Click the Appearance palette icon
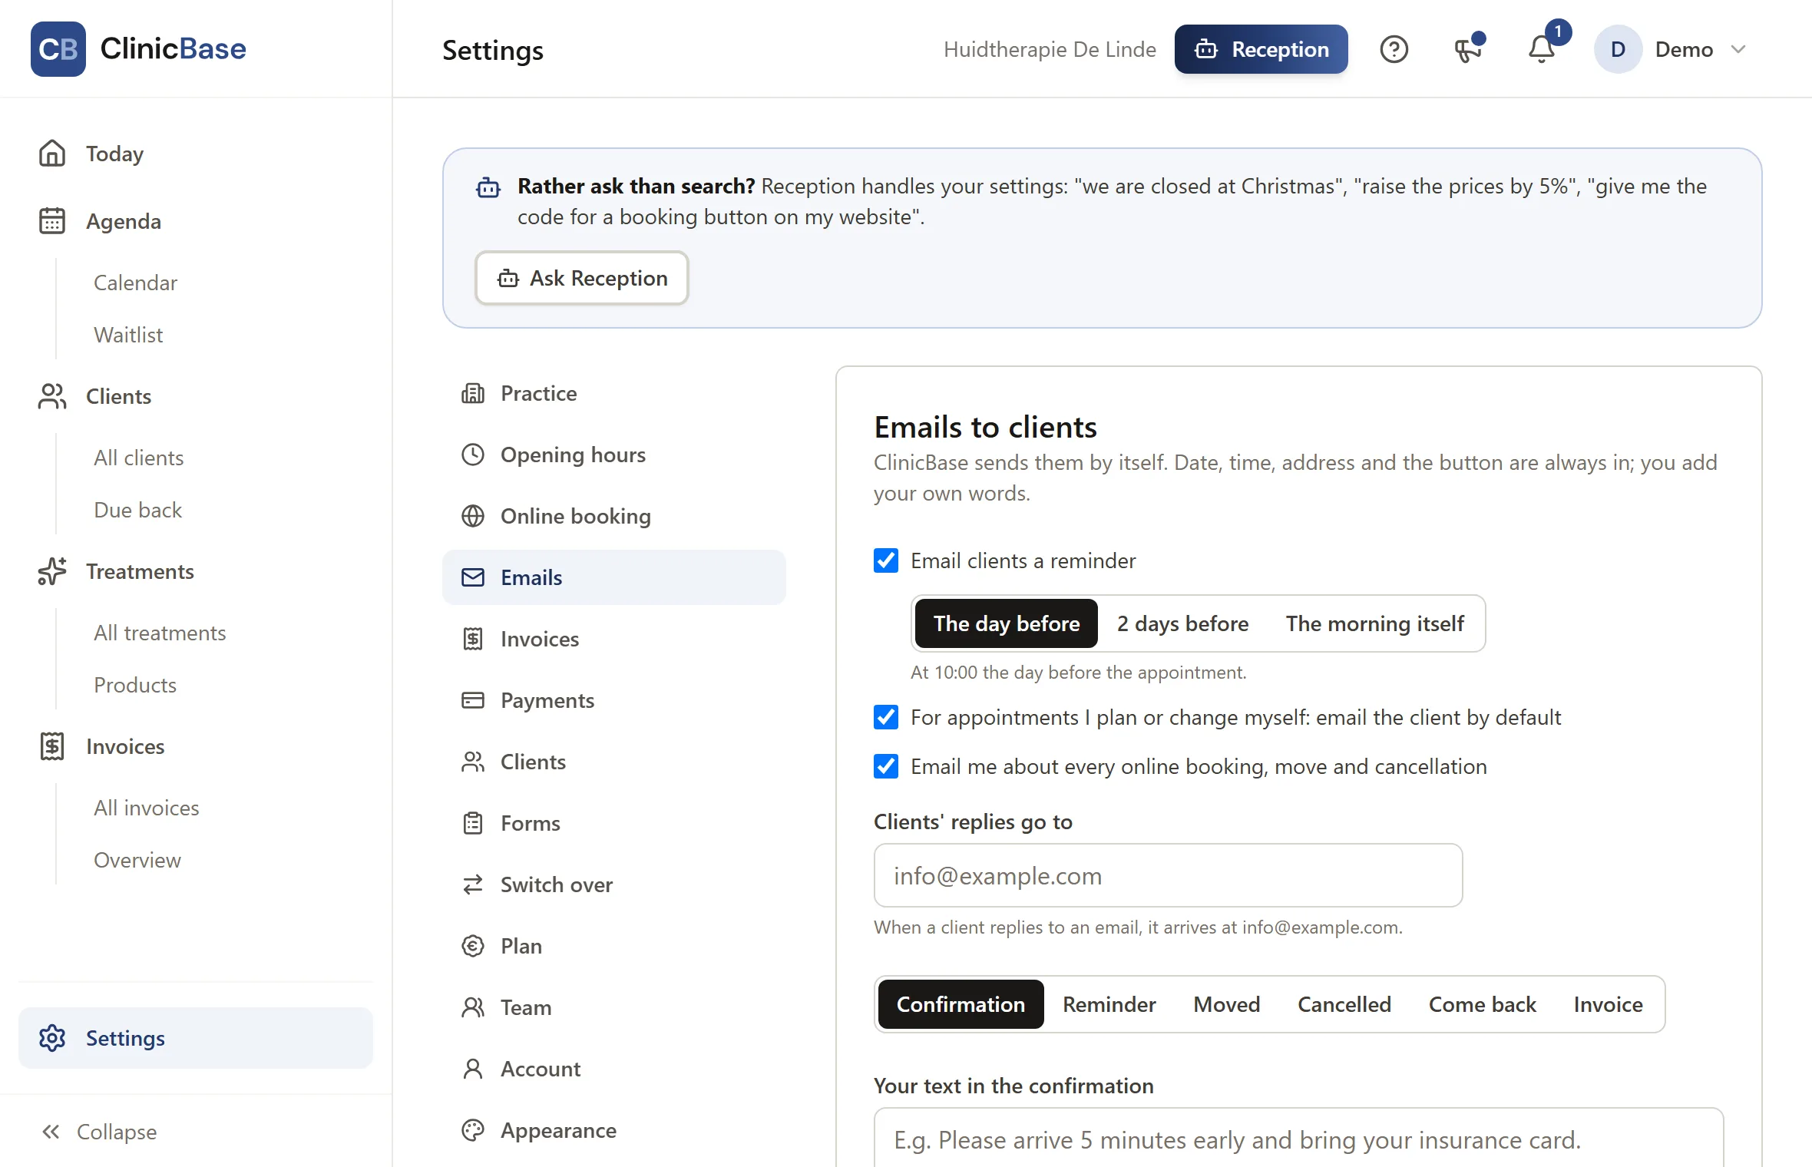This screenshot has height=1167, width=1812. coord(473,1130)
